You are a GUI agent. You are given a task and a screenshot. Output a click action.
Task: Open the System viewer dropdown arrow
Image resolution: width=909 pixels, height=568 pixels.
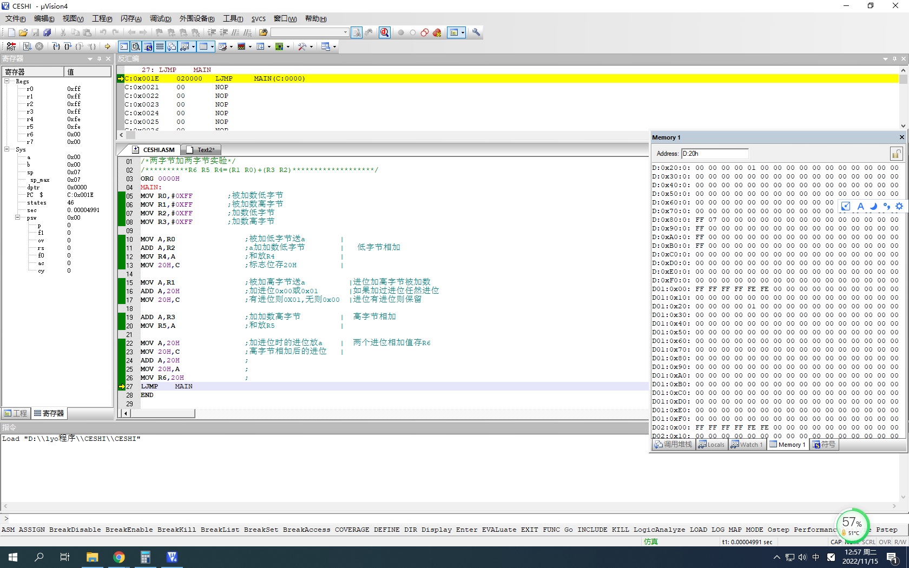coord(288,47)
